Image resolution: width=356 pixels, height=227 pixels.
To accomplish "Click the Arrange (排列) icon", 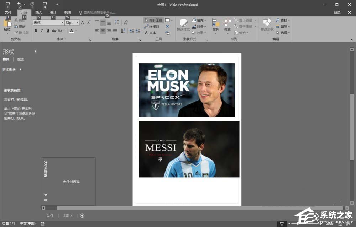I will (x=216, y=24).
